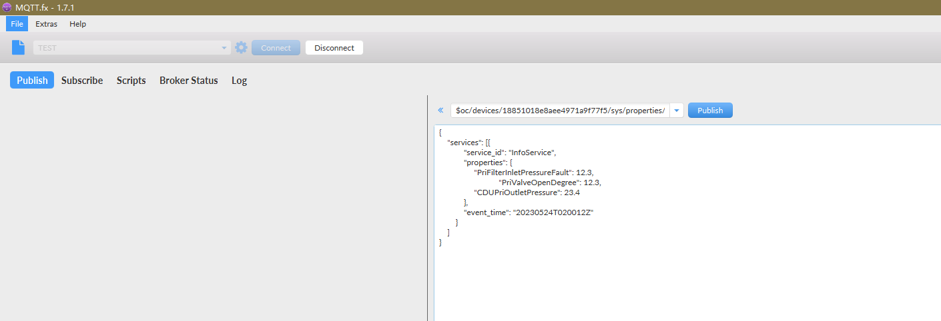Image resolution: width=941 pixels, height=321 pixels.
Task: Click into the $oc/devices topic field
Action: tap(559, 111)
